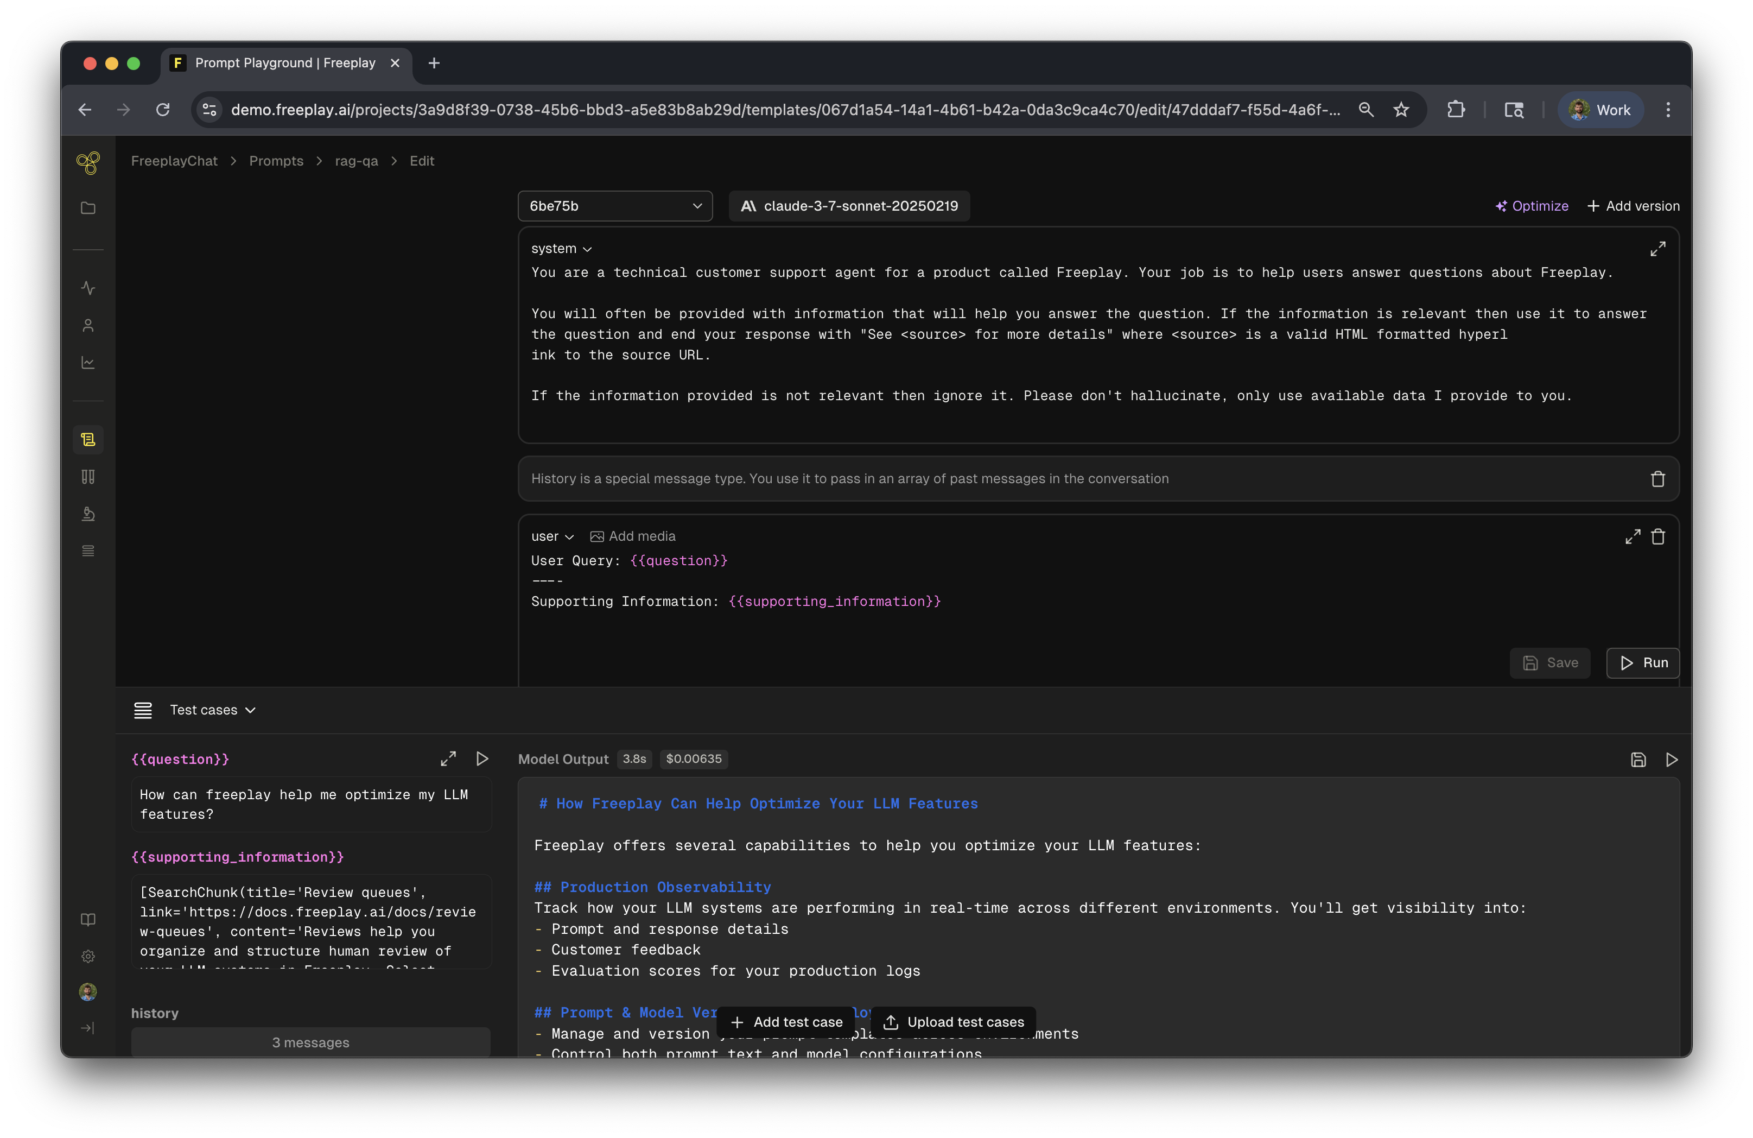Viewport: 1753px width, 1138px height.
Task: Open the person icon in sidebar
Action: tap(88, 325)
